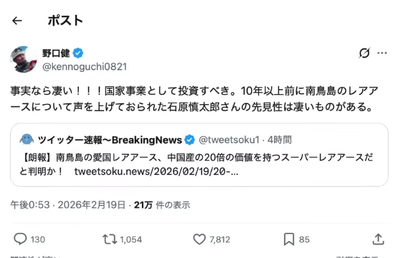398x258 pixels.
Task: Open the repost arrows menu
Action: pyautogui.click(x=110, y=239)
